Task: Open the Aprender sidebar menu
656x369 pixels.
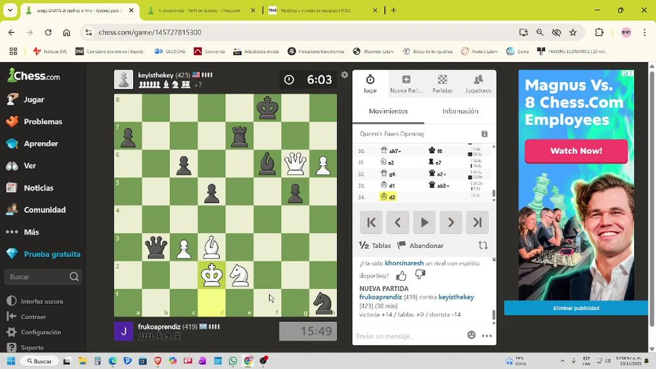Action: [41, 143]
